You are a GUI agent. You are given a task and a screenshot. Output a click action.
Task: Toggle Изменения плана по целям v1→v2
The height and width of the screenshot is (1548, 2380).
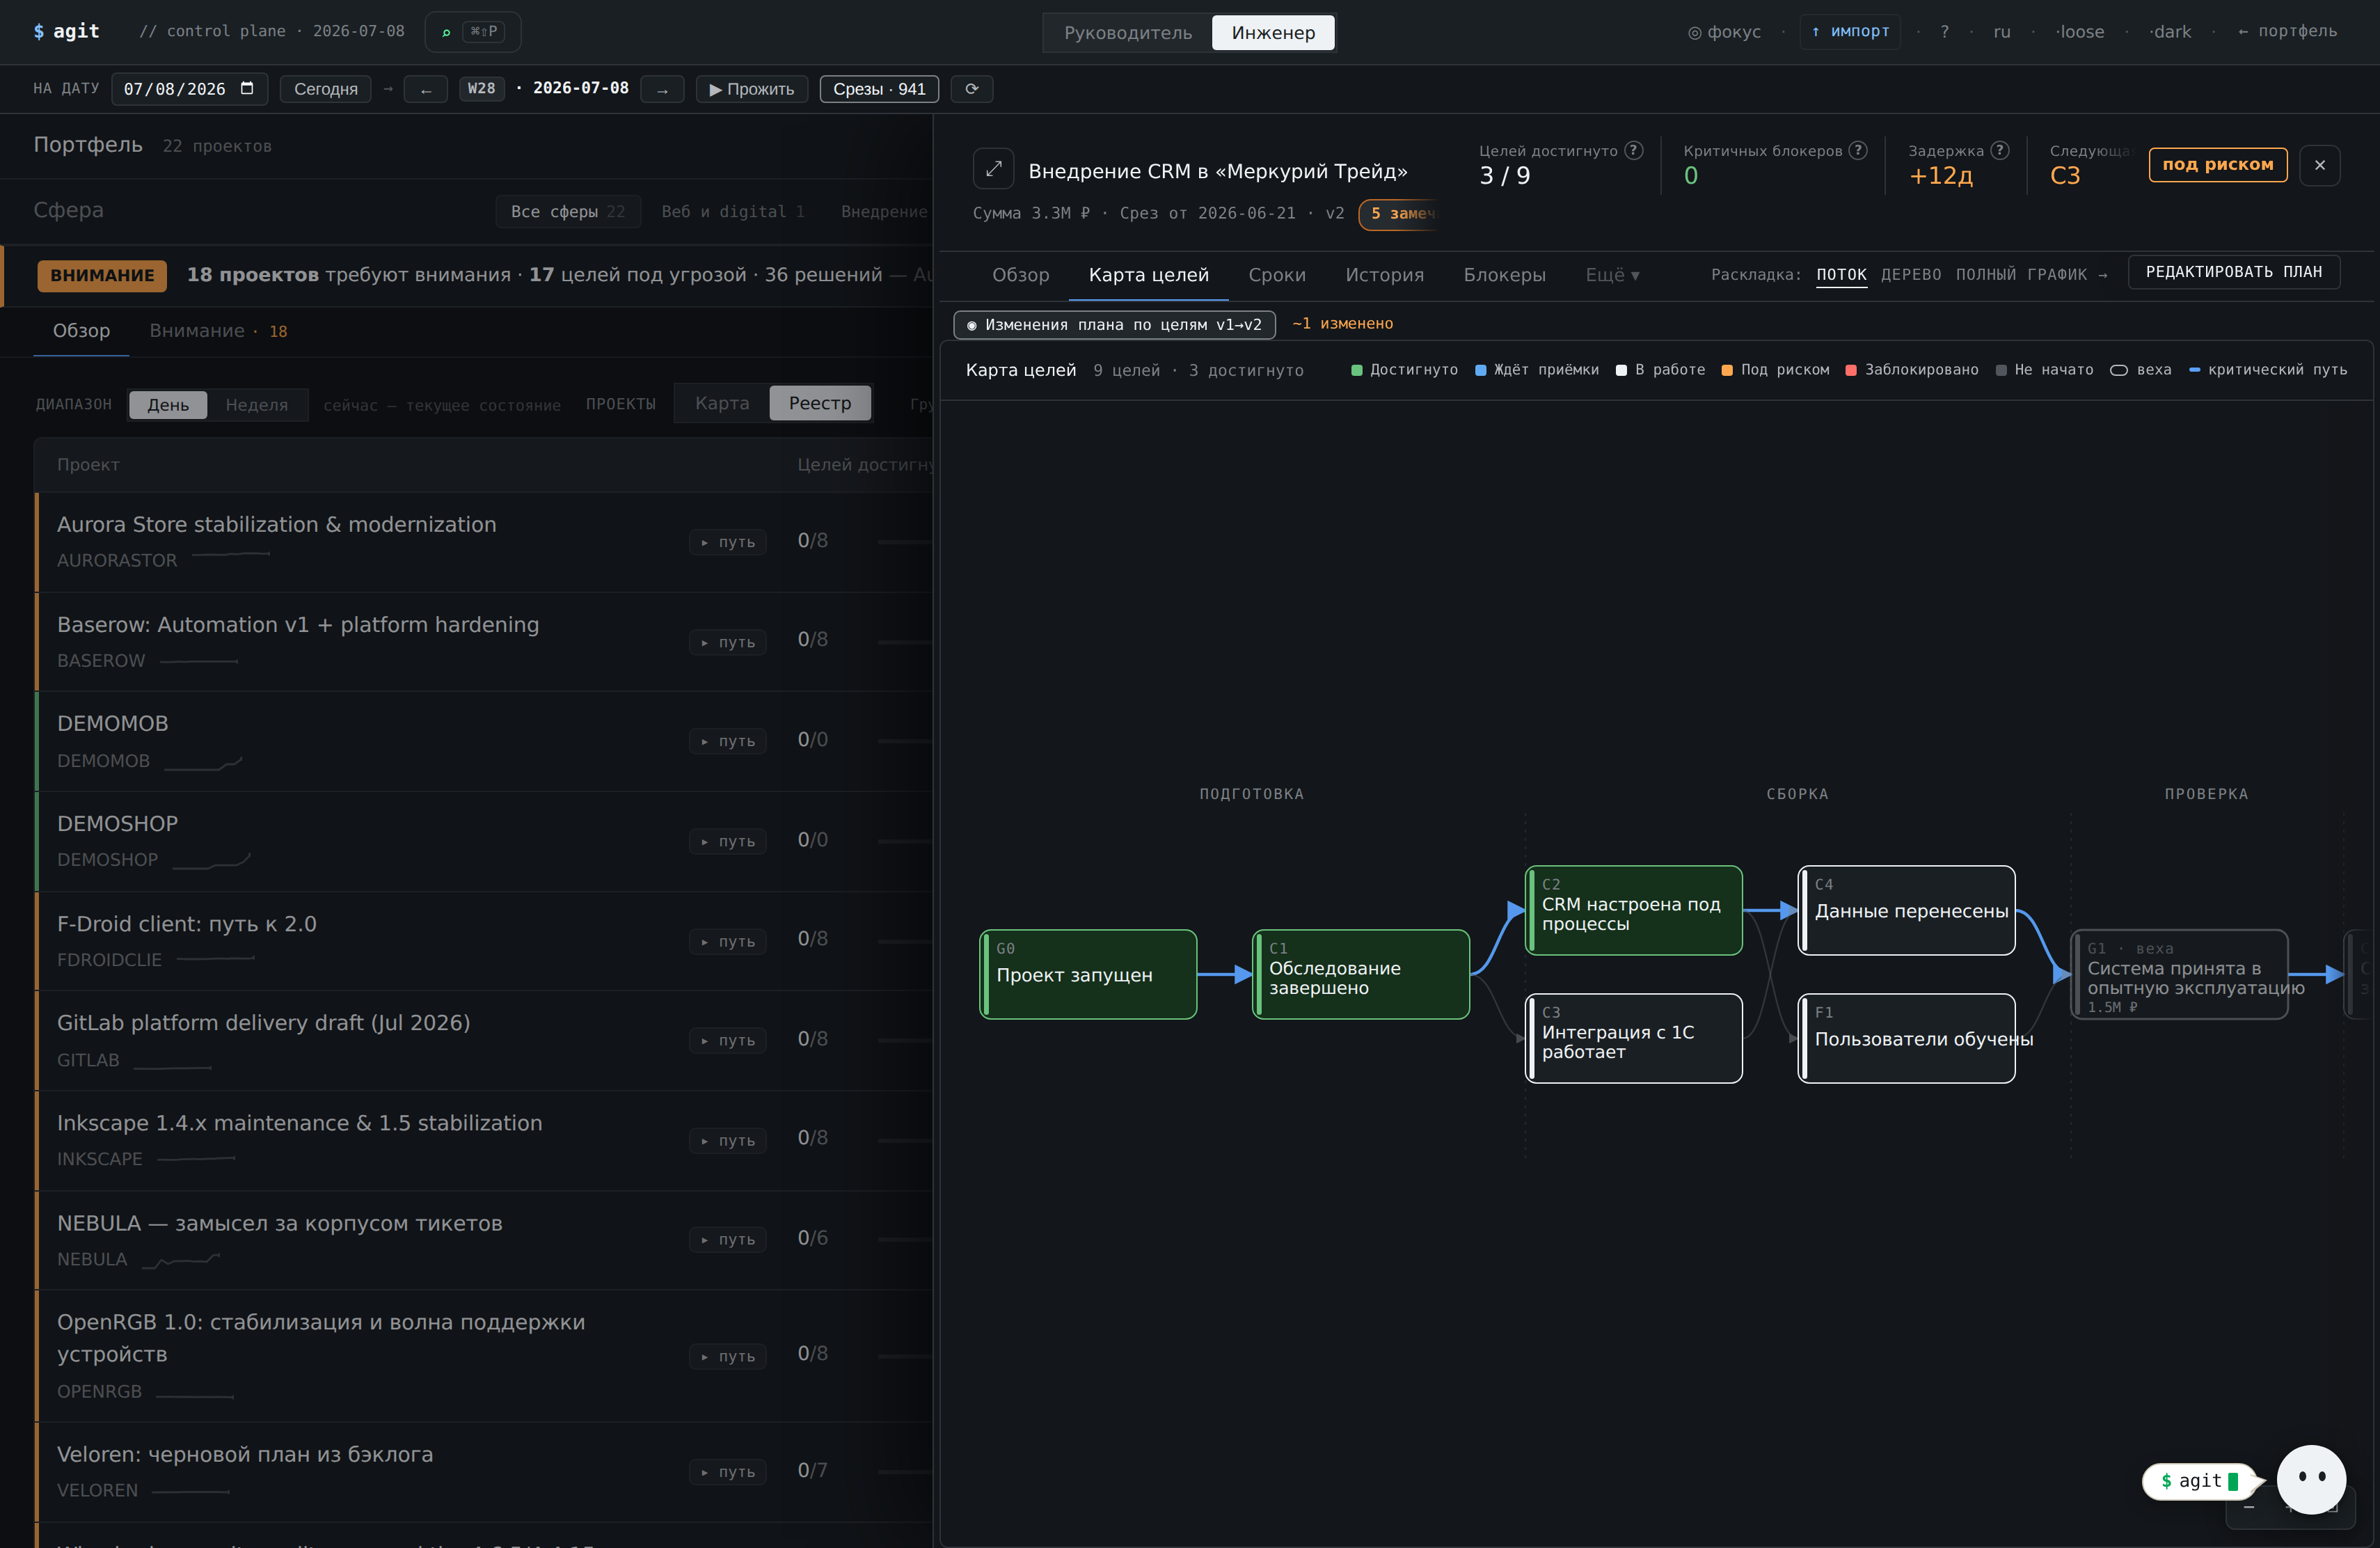tap(1114, 325)
